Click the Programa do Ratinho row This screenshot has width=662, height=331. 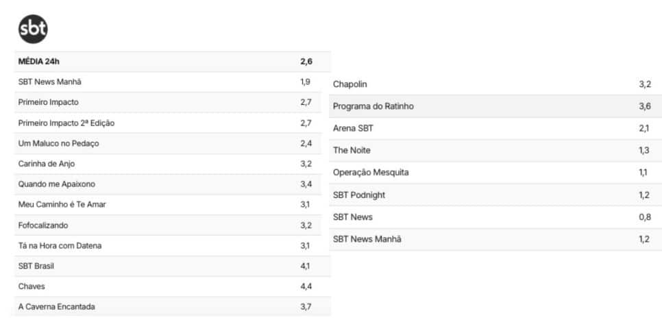click(495, 106)
